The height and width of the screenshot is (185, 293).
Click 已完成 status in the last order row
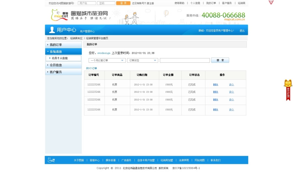click(192, 110)
